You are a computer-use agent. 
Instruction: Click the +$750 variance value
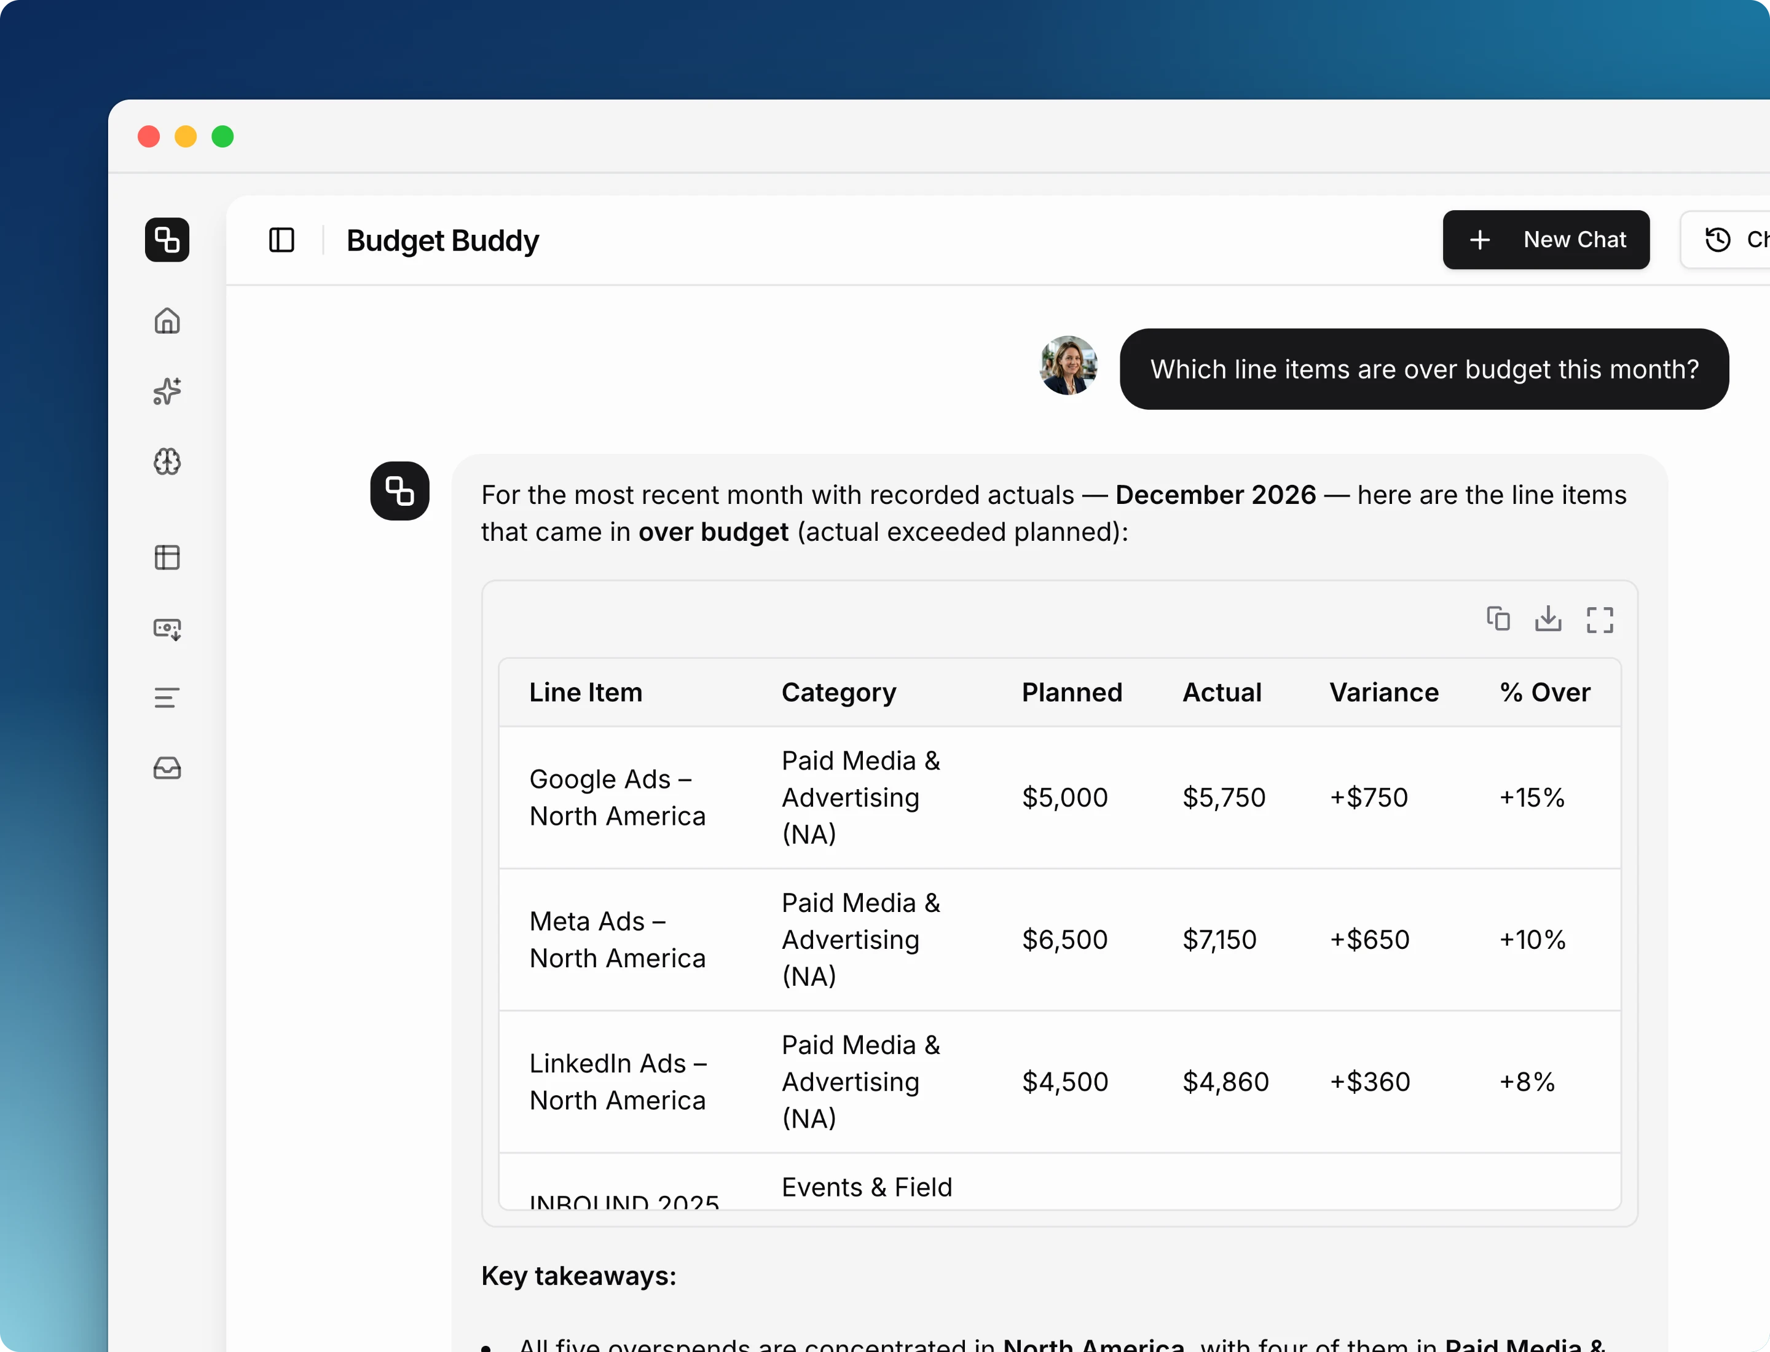(x=1368, y=798)
